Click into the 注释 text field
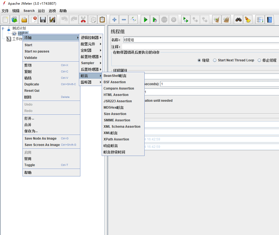 [x=201, y=47]
